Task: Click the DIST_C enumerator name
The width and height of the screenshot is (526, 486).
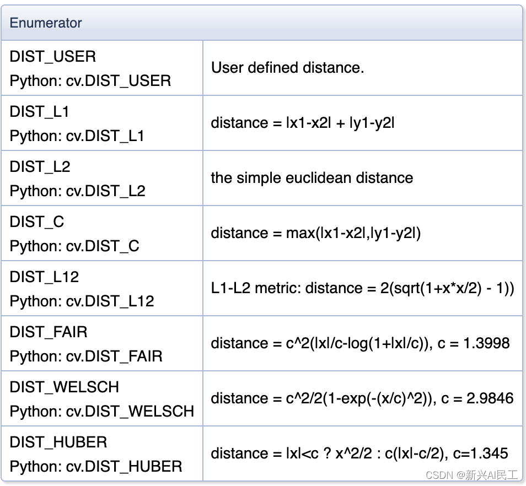Action: pyautogui.click(x=36, y=222)
